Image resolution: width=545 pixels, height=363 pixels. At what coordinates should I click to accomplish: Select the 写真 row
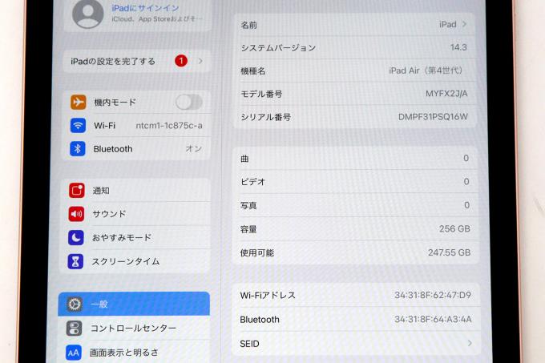point(356,205)
